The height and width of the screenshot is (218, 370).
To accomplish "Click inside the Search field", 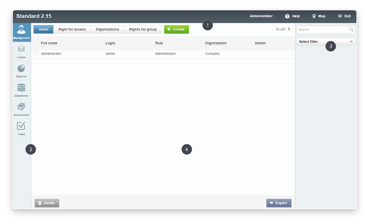I will click(323, 30).
